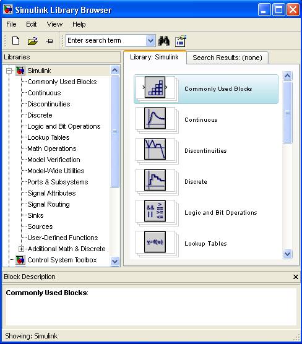The image size is (302, 344).
Task: Click the Discrete label in library pane
Action: click(x=196, y=182)
